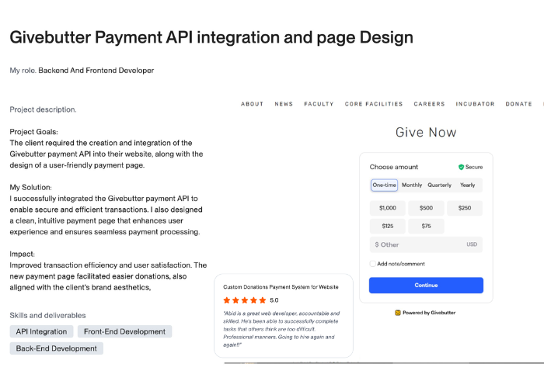Click the Front-End Development skill tag

pos(124,331)
